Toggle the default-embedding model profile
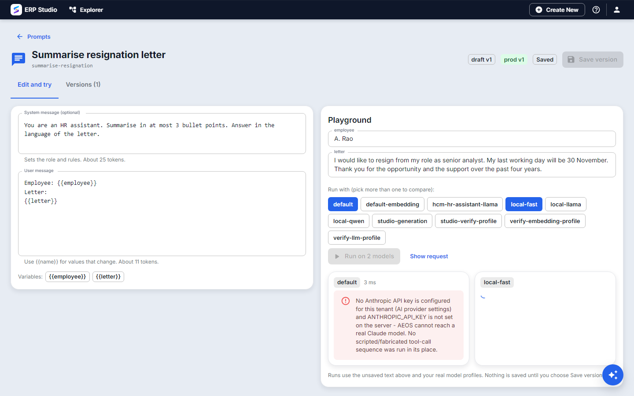 [393, 204]
